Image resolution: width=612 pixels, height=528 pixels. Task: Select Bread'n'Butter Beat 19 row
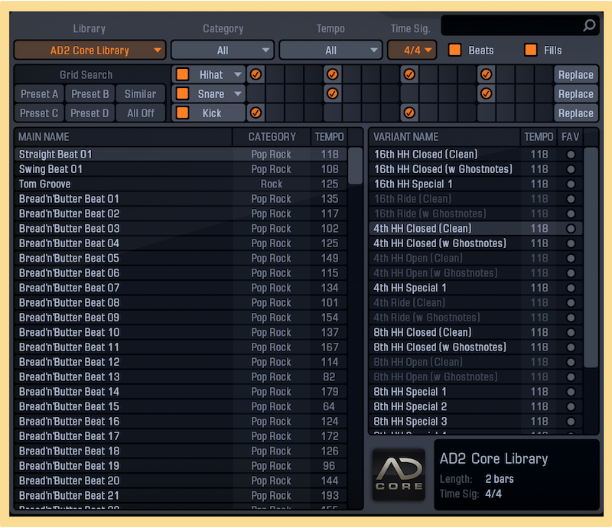(x=181, y=466)
